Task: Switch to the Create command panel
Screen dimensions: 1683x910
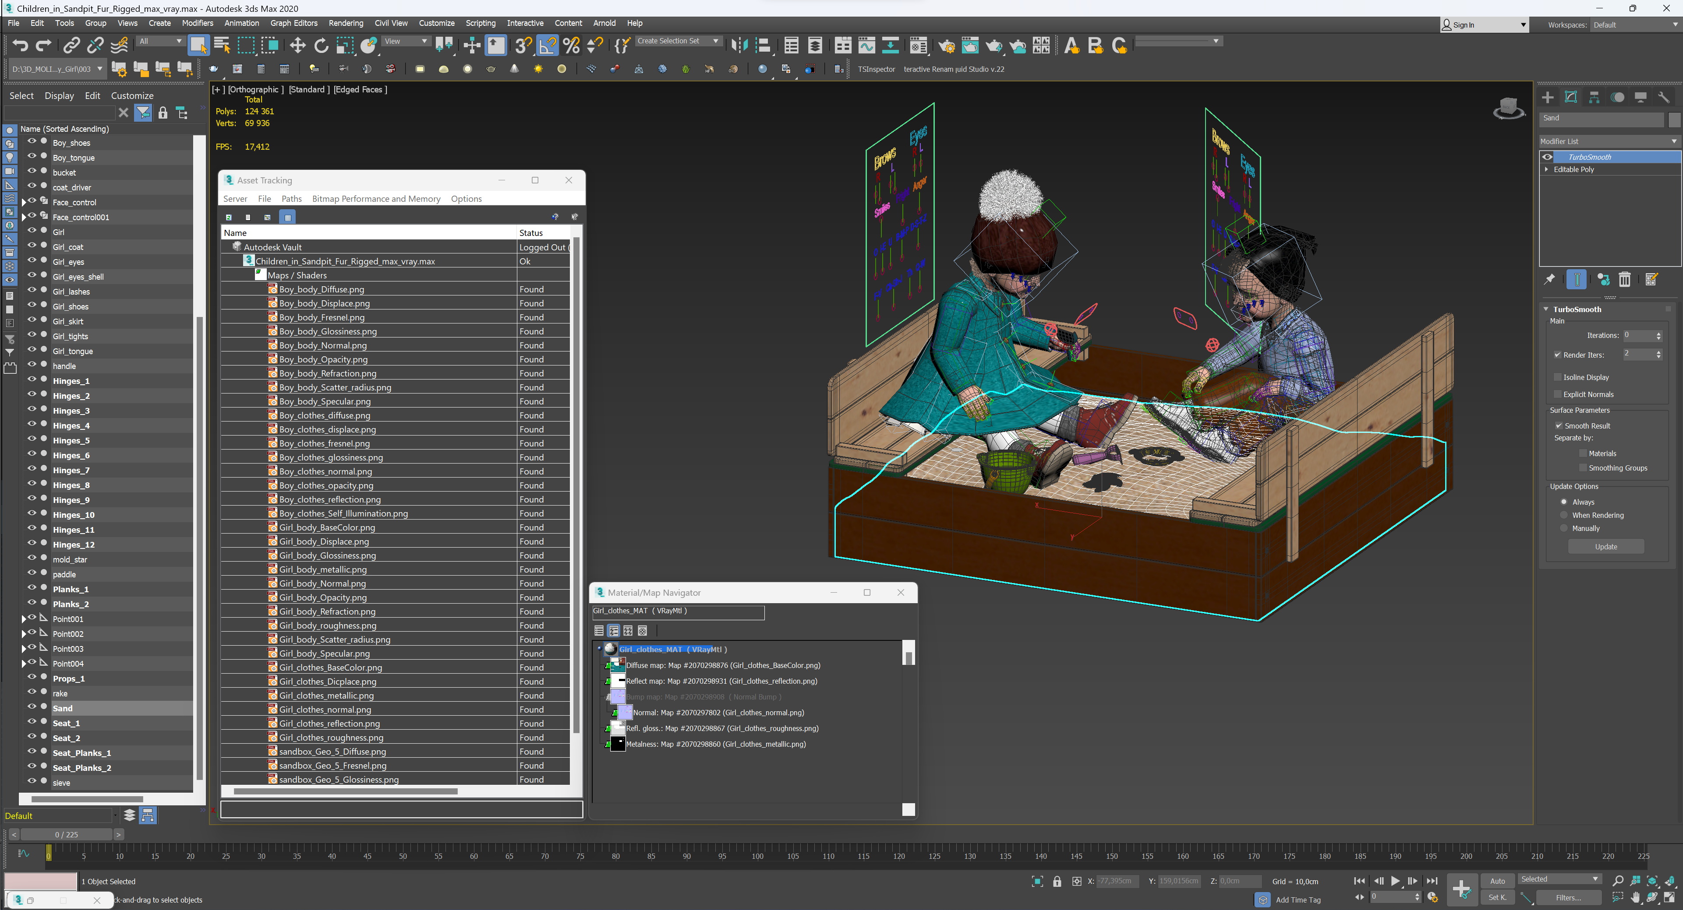Action: pyautogui.click(x=1548, y=97)
